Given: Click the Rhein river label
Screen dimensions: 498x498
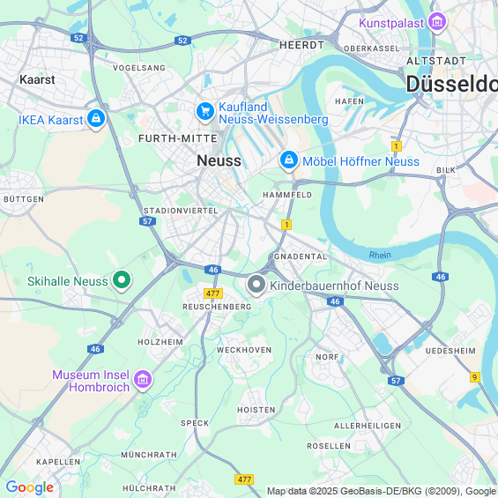Looking at the screenshot, I should coord(380,255).
